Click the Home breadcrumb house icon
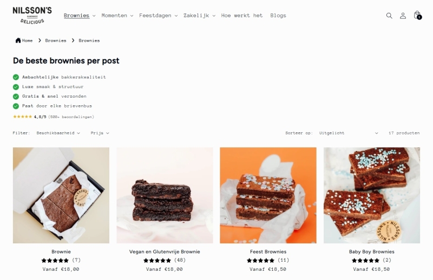 (x=18, y=40)
